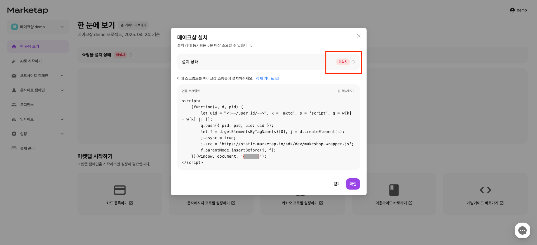537x245 pixels.
Task: Click the demo user account icon
Action: point(512,10)
